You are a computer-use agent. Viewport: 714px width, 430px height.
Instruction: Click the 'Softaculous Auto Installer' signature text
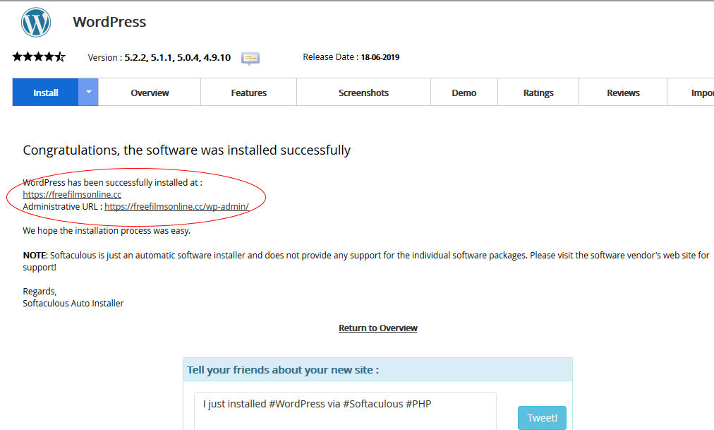[x=73, y=304]
